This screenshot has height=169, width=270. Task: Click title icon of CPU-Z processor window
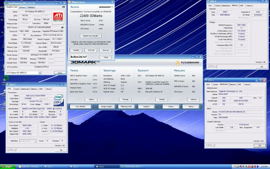8,85
